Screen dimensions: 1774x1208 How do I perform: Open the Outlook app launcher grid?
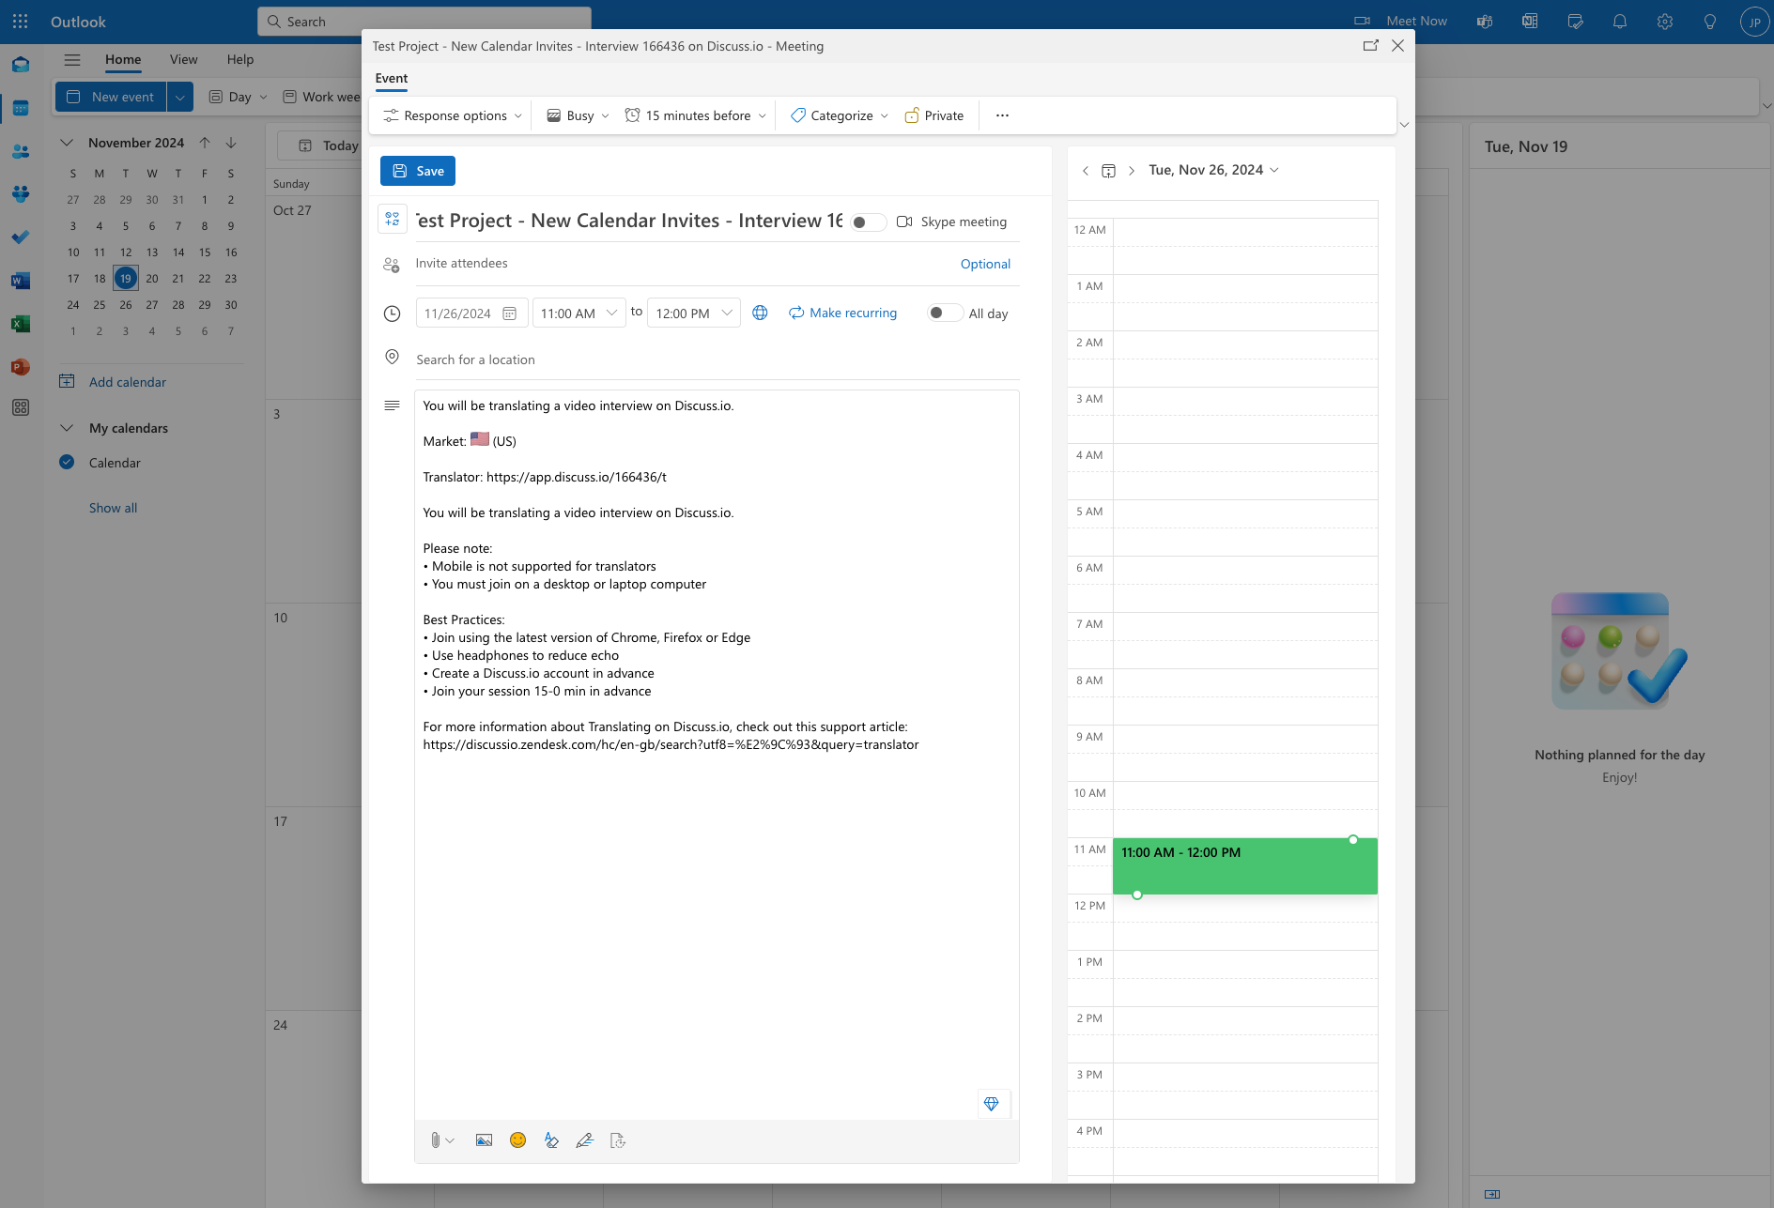click(x=21, y=21)
